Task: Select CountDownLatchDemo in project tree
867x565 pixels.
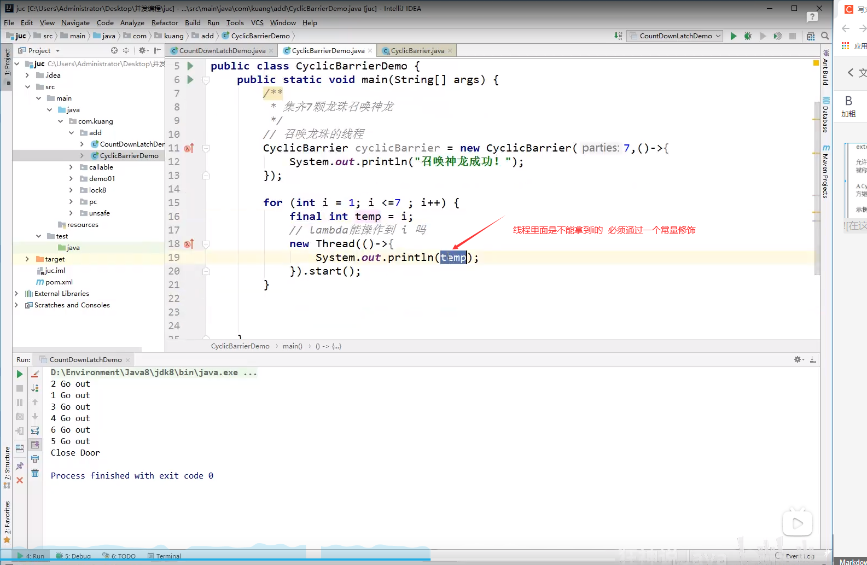Action: (132, 144)
